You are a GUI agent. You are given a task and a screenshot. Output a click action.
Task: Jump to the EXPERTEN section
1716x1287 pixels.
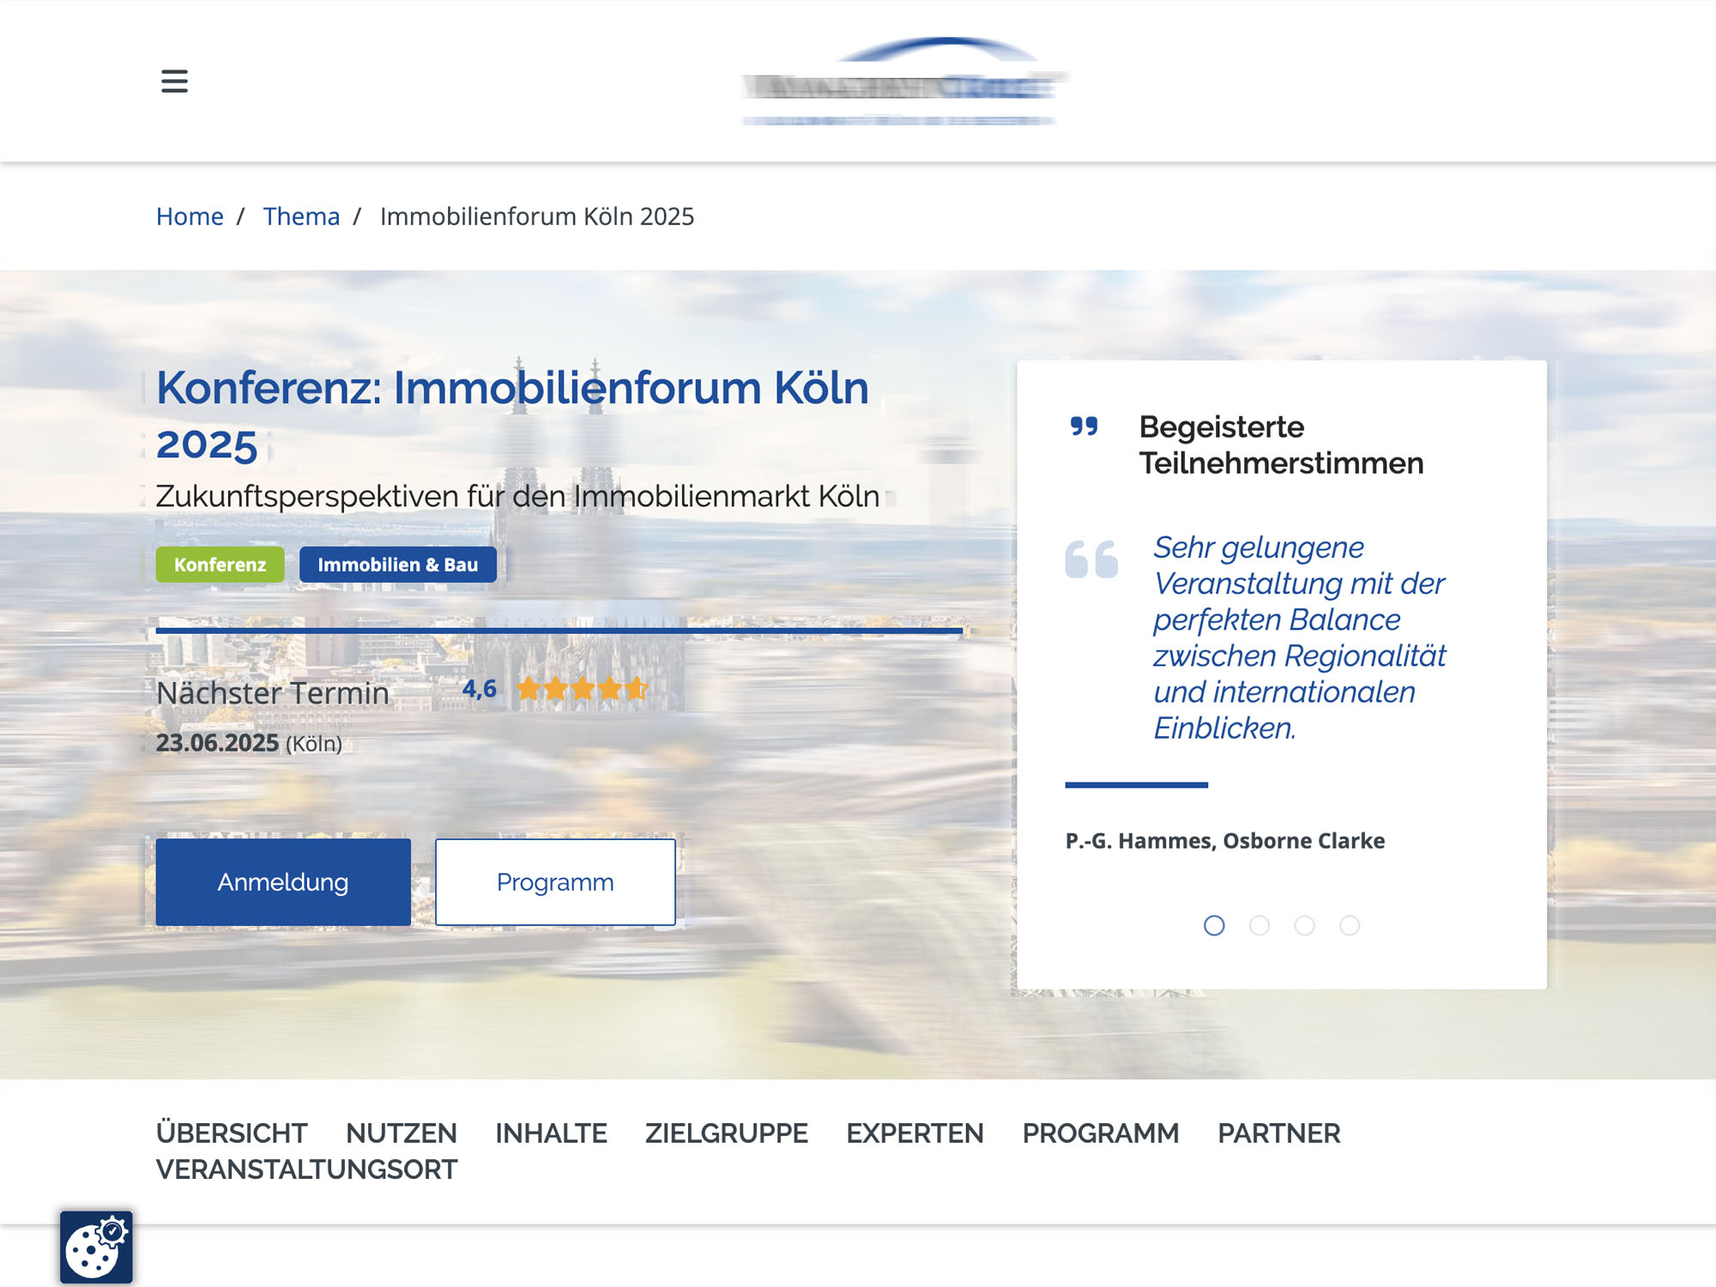point(915,1133)
